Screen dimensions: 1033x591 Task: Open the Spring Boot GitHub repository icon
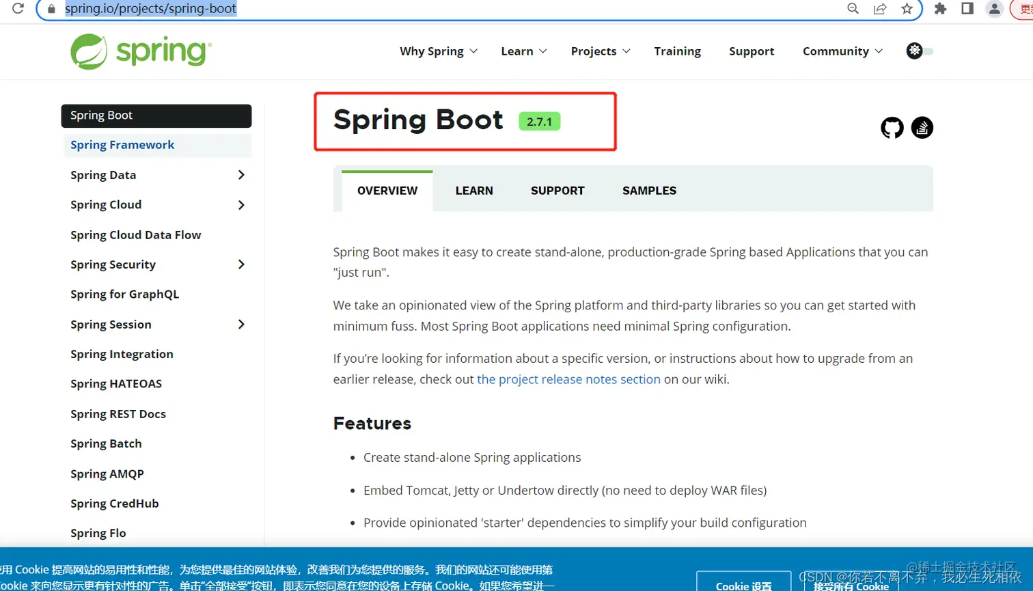point(892,128)
